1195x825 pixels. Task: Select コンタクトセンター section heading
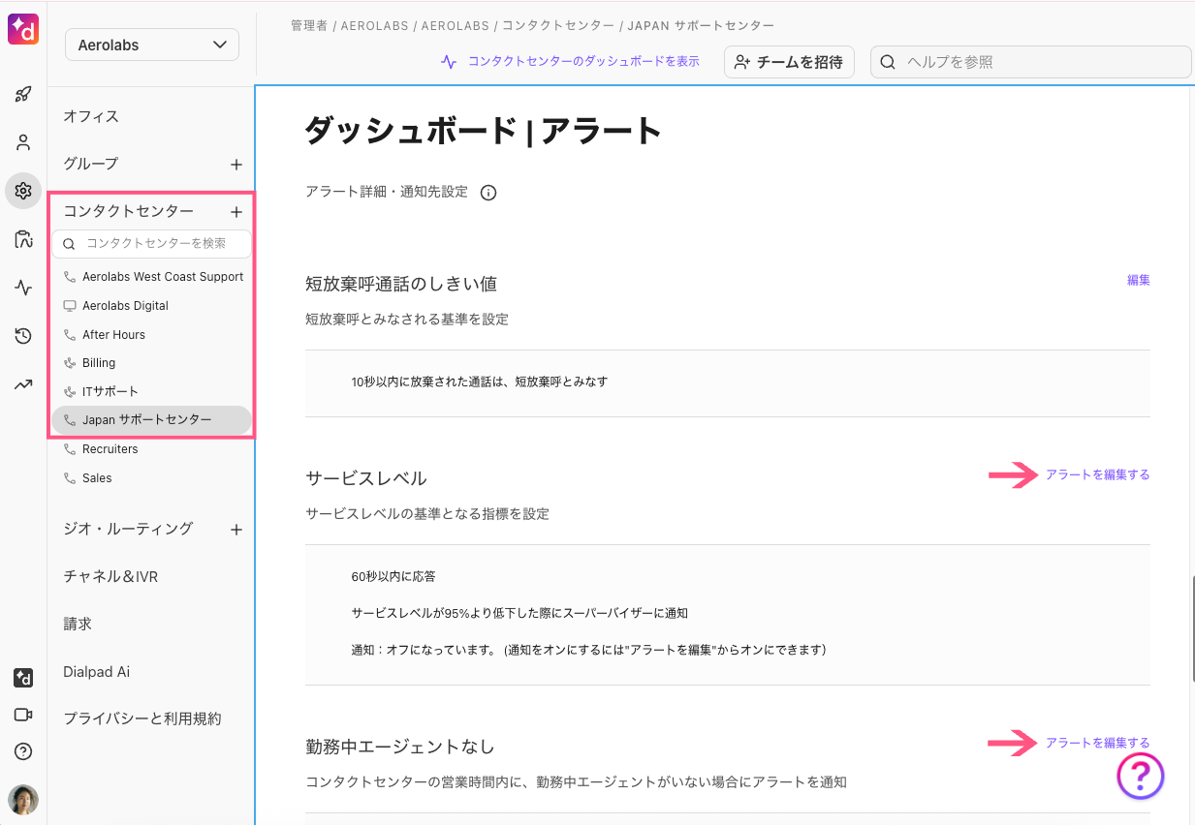128,211
